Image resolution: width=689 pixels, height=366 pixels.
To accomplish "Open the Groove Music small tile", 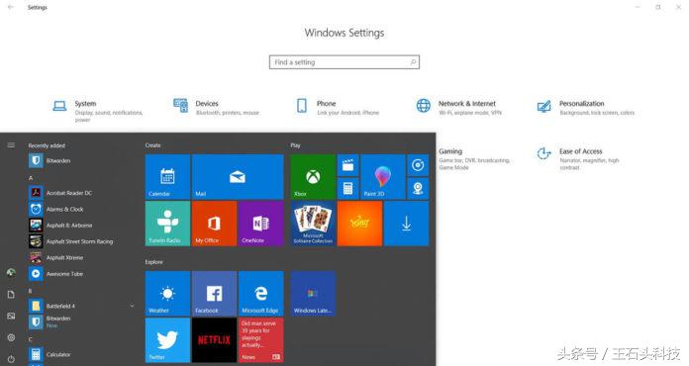I will point(418,165).
